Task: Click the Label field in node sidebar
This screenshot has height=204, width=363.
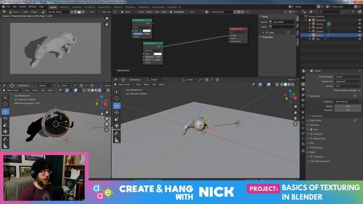Action: pos(281,27)
